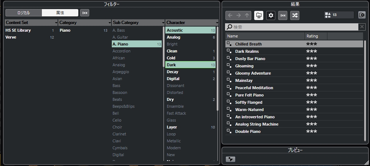The height and width of the screenshot is (166, 370).
Task: Click the 検索 search input field
Action: coord(291,27)
